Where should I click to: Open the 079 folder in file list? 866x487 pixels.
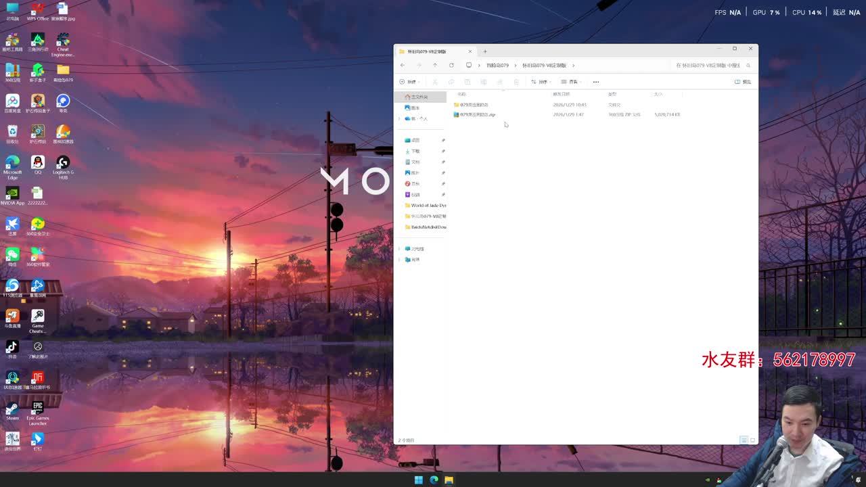point(474,105)
